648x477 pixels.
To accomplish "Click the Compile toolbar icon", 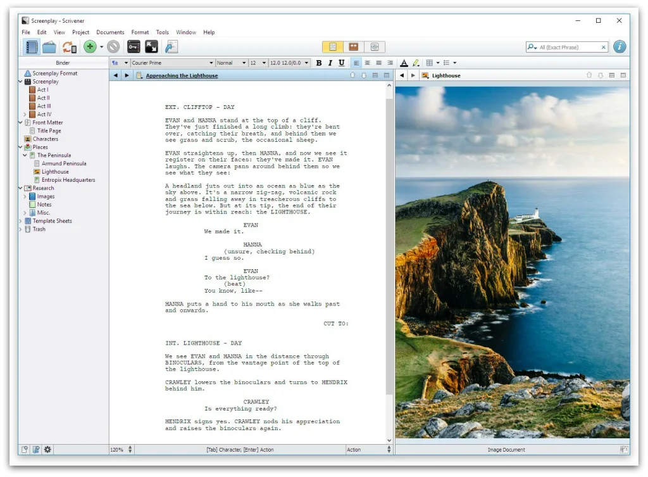I will 171,47.
